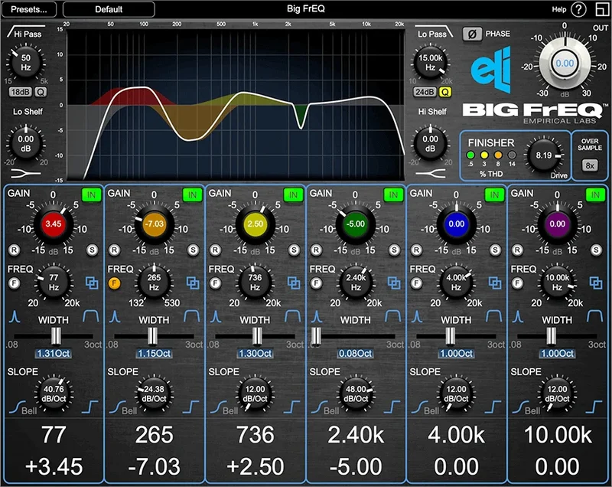The width and height of the screenshot is (612, 487).
Task: Click the green -5.00 gain knob
Action: 356,224
